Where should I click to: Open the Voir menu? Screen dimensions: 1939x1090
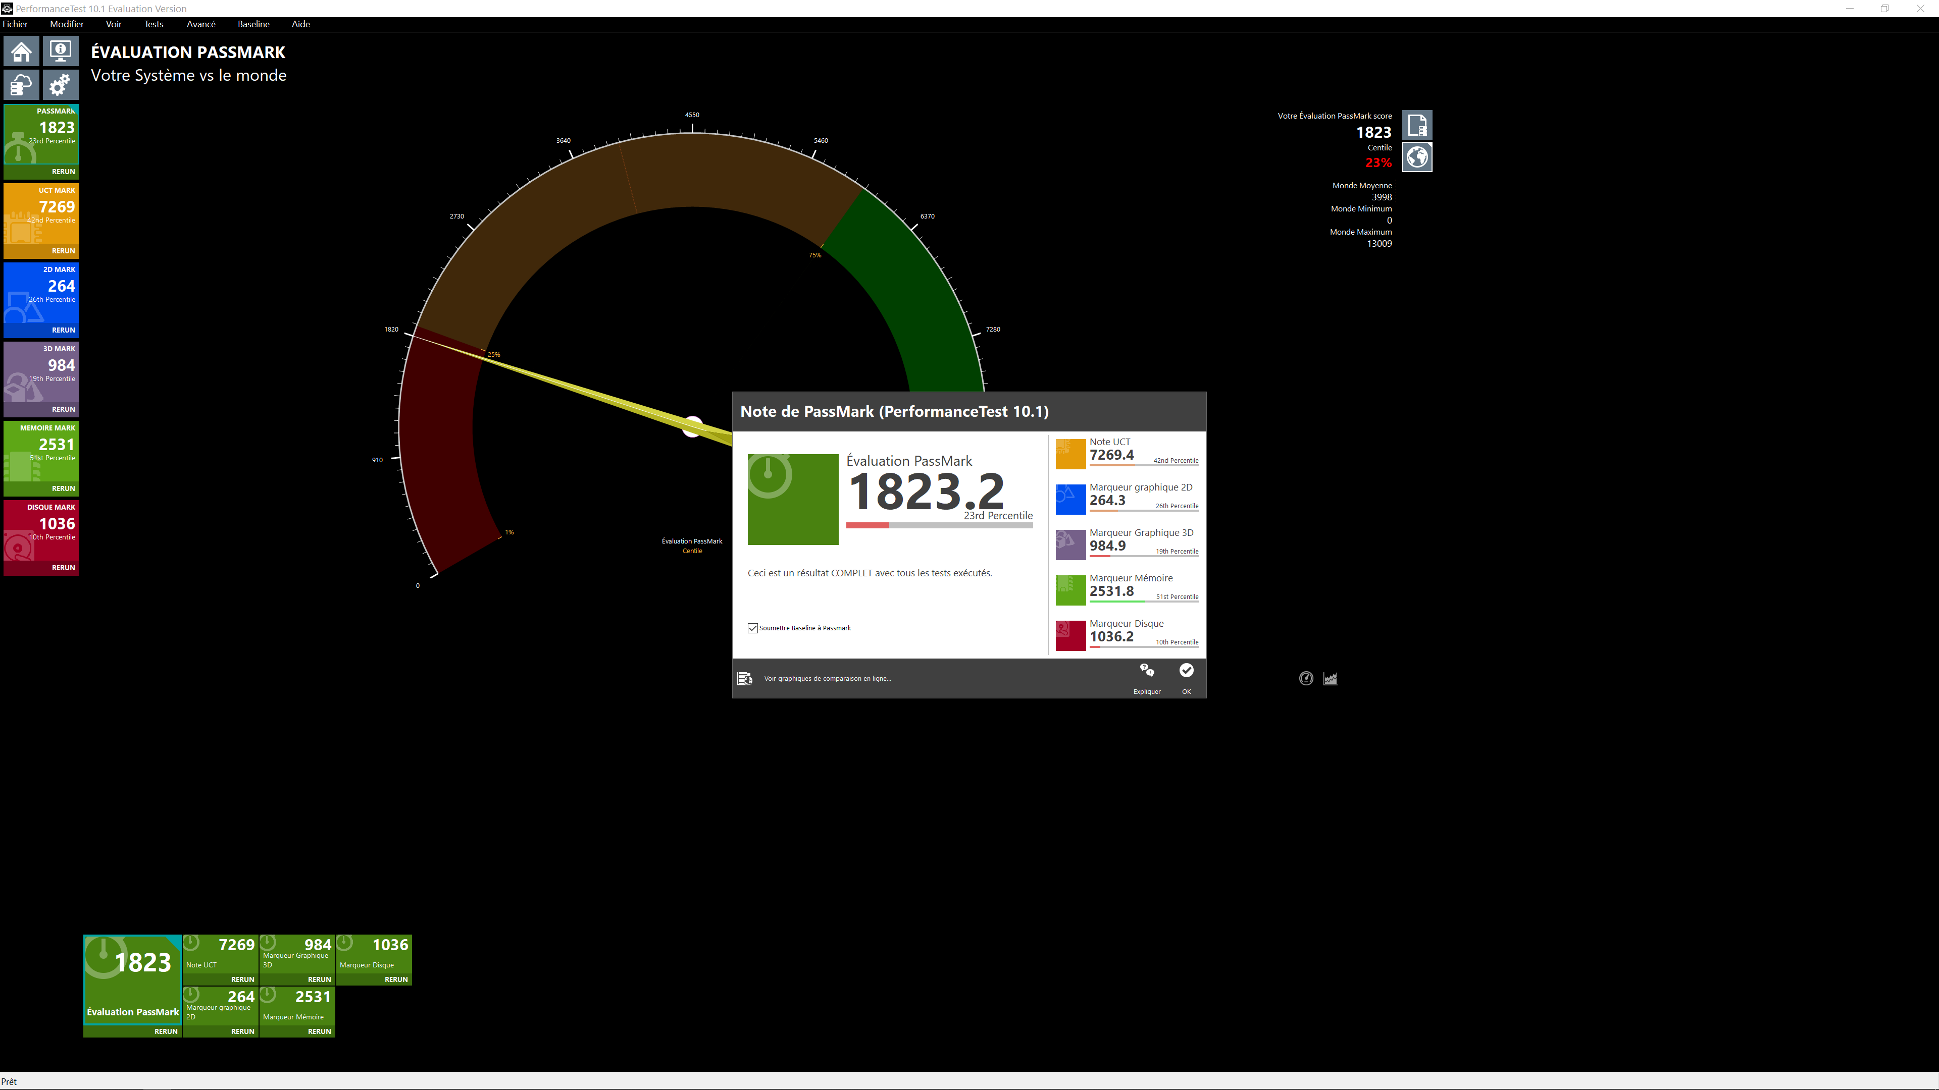(114, 24)
